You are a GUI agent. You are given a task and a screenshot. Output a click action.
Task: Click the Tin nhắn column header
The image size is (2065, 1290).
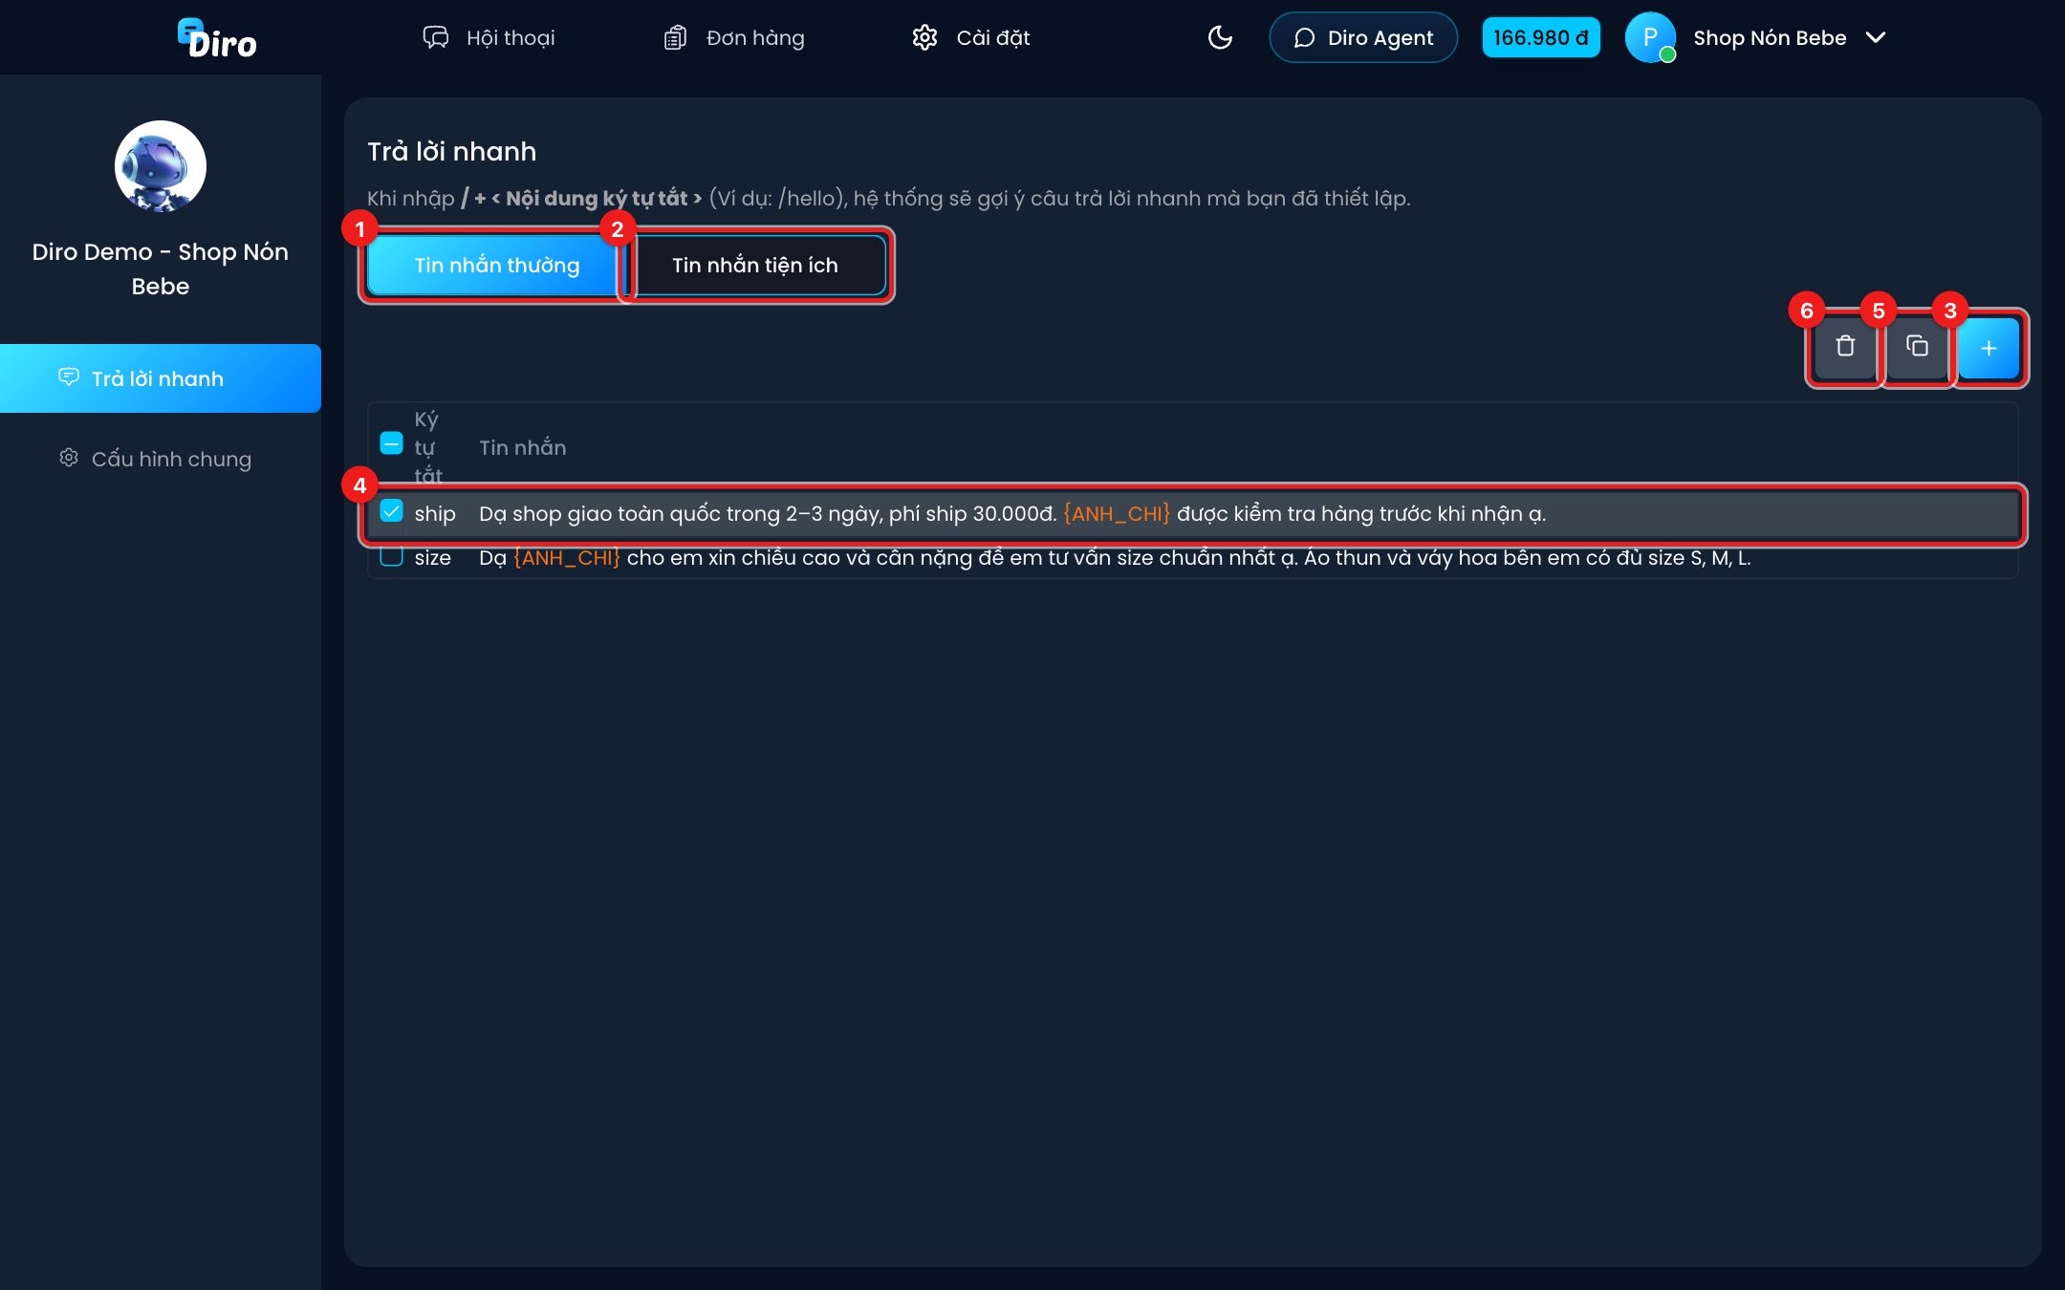522,448
